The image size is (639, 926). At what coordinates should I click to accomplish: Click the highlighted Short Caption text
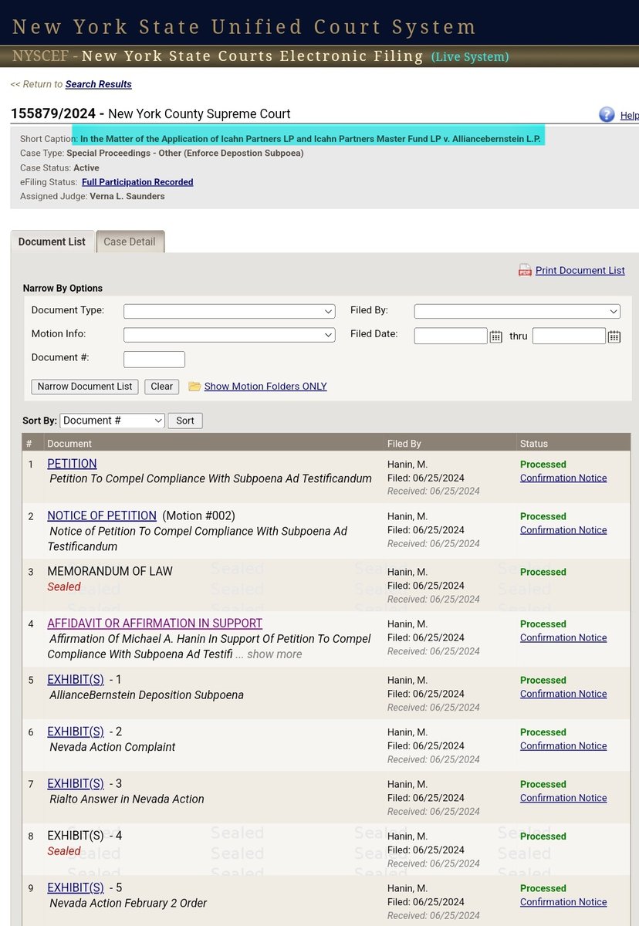click(x=312, y=139)
